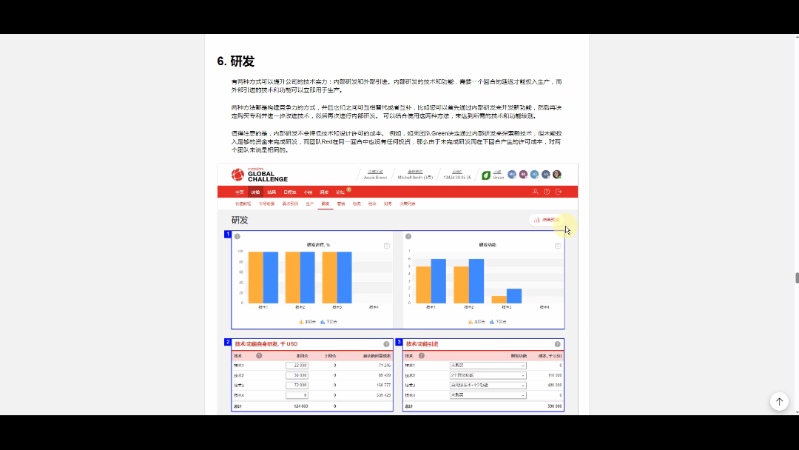Click the forum notification badge
799x450 pixels.
coord(349,189)
